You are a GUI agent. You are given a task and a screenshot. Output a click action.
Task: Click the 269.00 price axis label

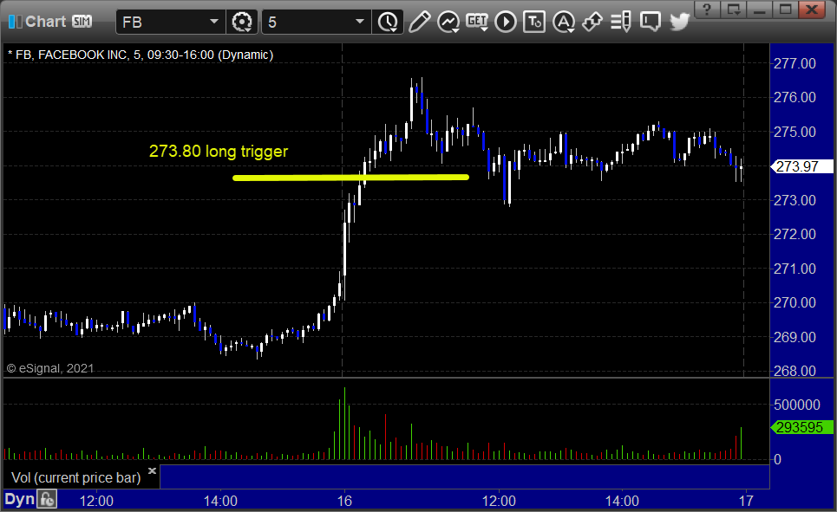coord(794,337)
